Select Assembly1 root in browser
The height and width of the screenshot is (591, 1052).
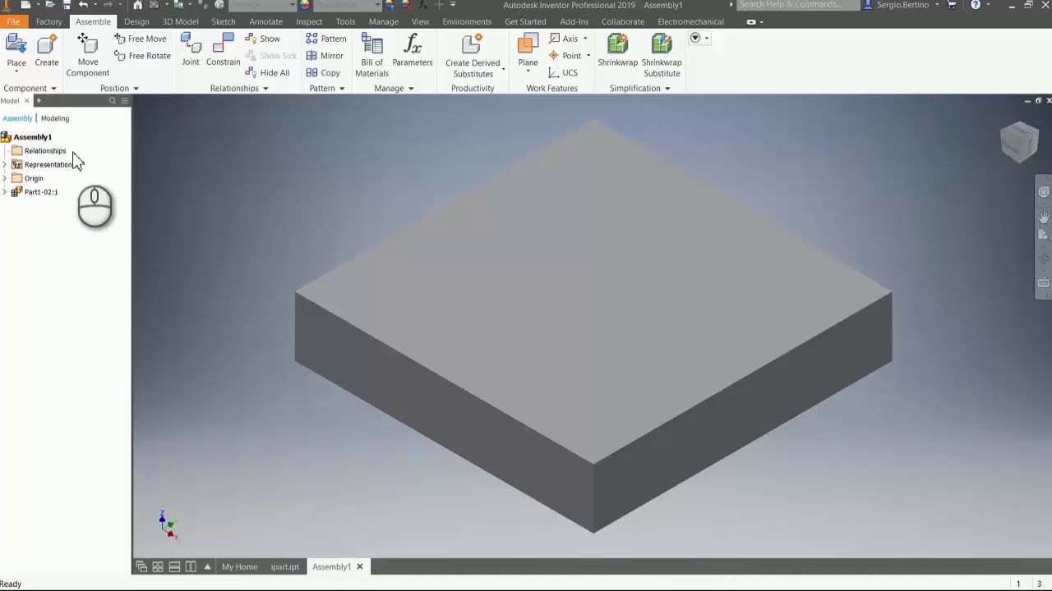tap(32, 137)
